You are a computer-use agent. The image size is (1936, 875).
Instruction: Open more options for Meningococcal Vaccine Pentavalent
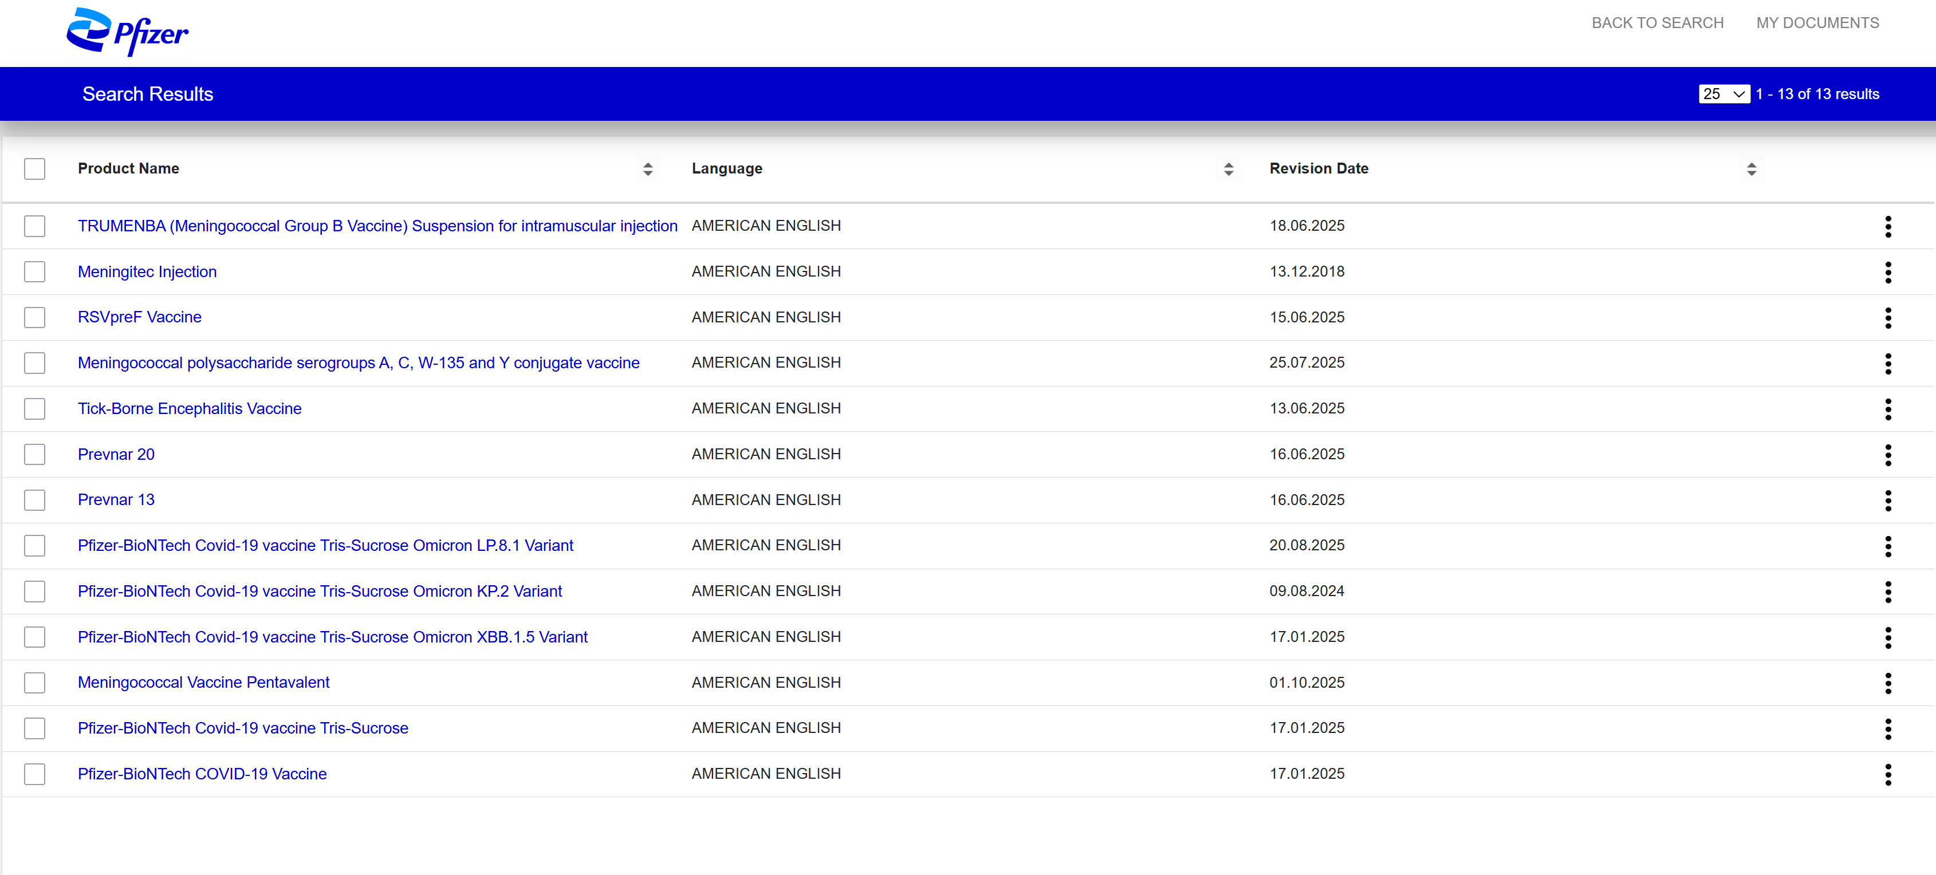pos(1887,683)
